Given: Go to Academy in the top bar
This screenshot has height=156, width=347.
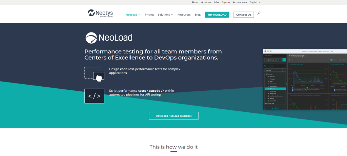Looking at the screenshot, I should 206,2.
